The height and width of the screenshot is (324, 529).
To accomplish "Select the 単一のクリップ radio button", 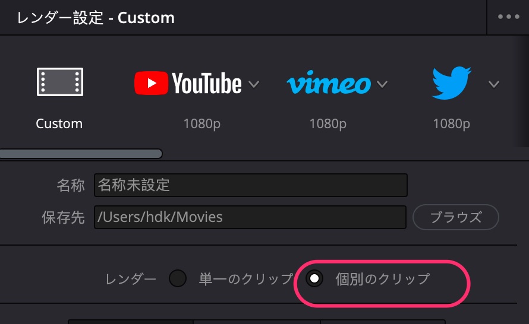I will pos(178,278).
